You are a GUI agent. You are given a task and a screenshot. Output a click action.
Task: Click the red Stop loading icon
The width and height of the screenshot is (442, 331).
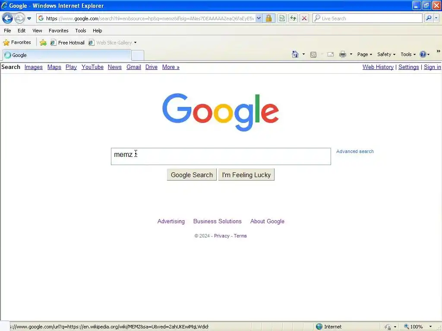[x=304, y=18]
